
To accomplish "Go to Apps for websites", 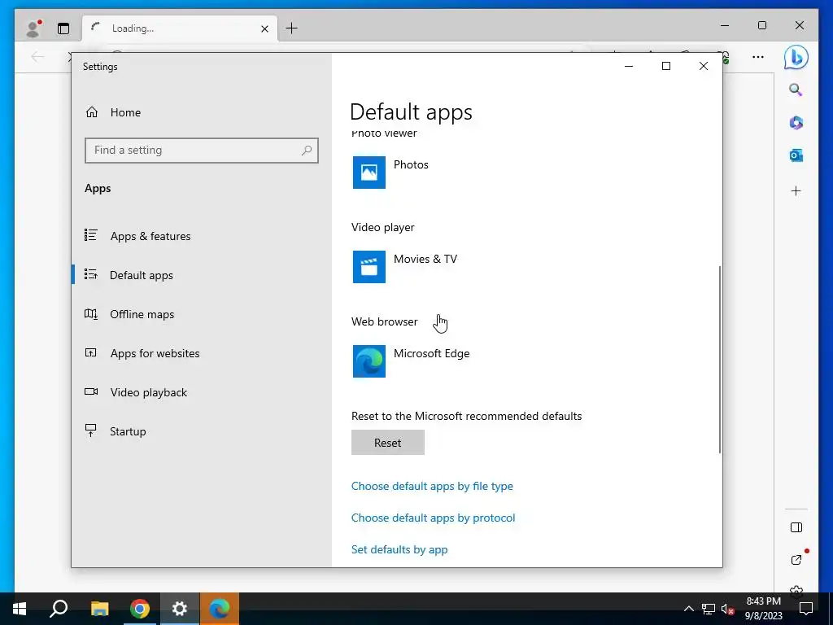I will 142,353.
